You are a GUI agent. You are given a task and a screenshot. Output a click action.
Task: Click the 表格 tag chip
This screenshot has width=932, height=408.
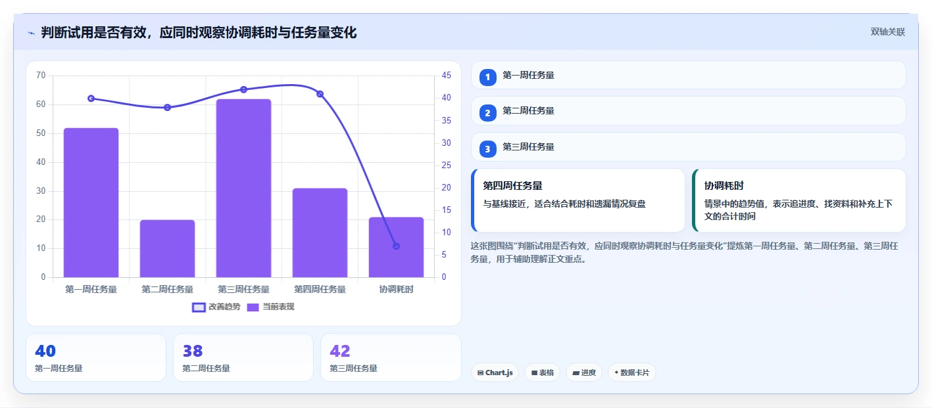click(543, 373)
